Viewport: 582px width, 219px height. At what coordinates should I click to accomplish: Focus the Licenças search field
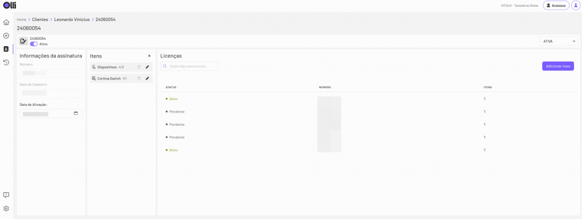189,66
